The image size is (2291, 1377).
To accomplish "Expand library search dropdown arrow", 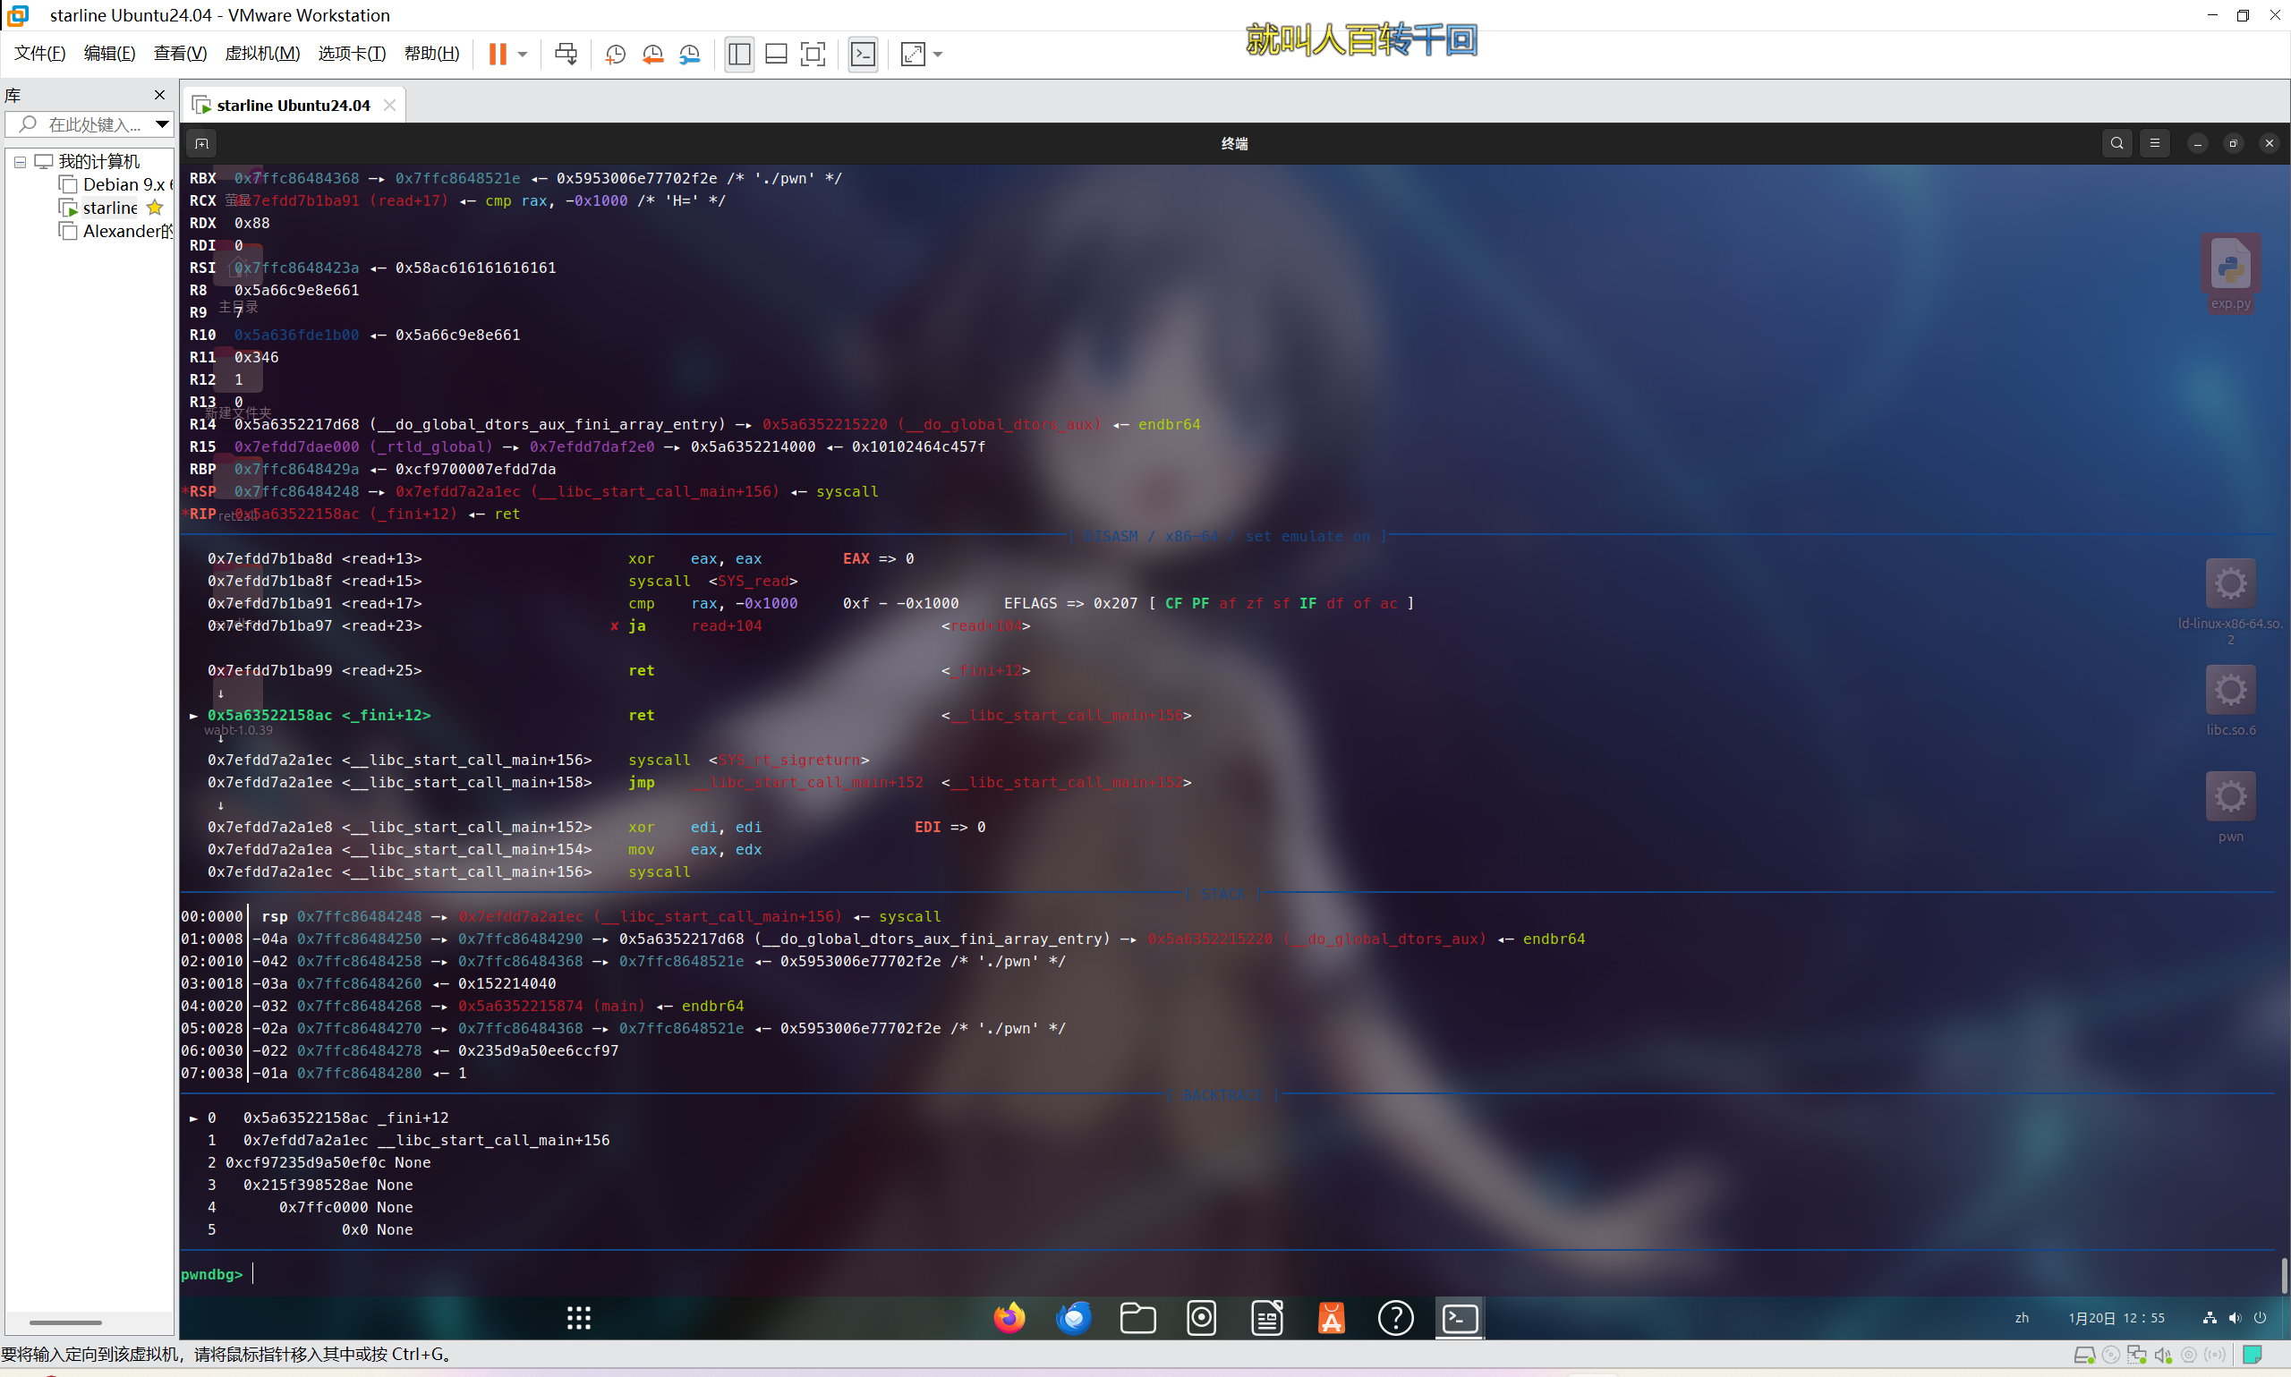I will (161, 123).
